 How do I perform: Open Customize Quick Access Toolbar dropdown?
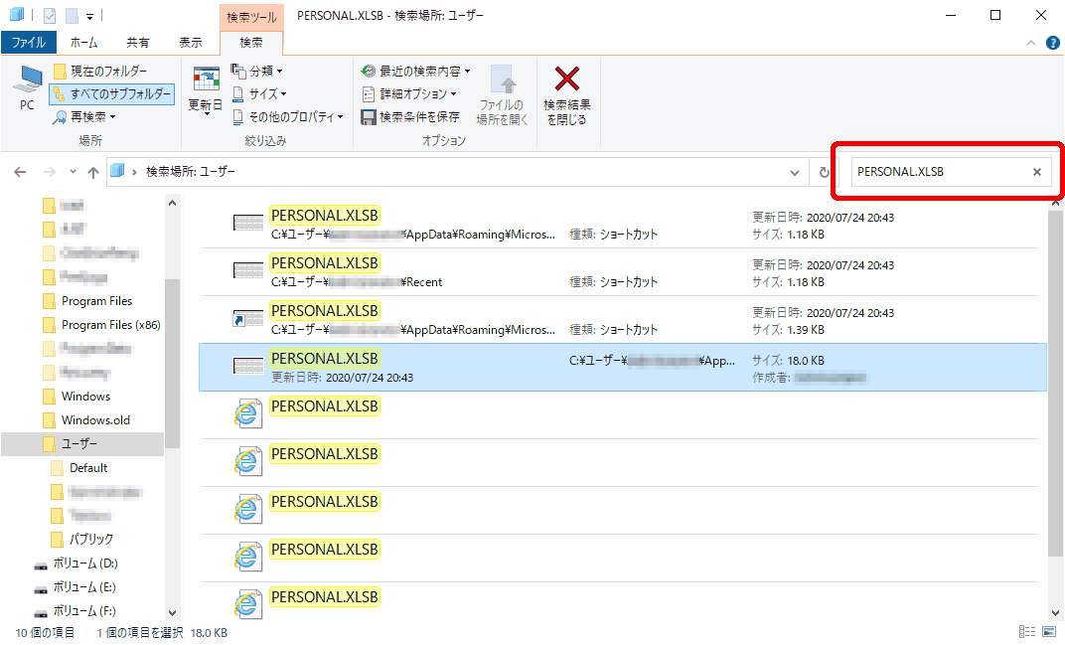tap(89, 16)
